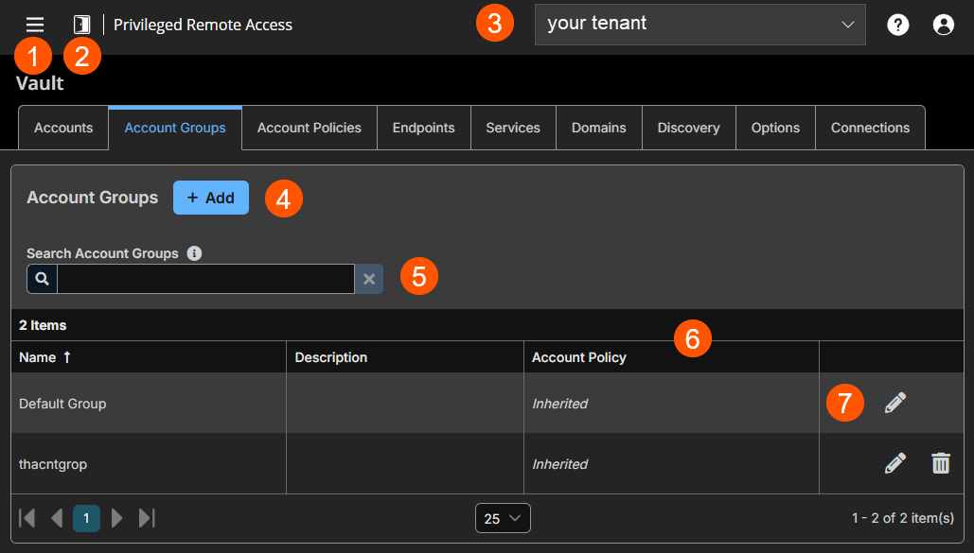Delete the thacntgrop account group
The height and width of the screenshot is (553, 974).
click(x=940, y=463)
